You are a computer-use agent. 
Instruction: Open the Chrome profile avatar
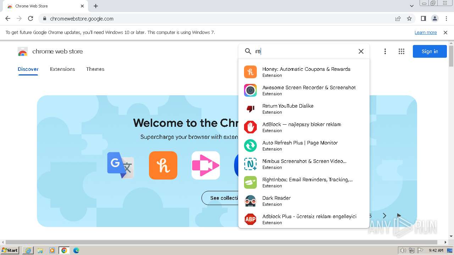[x=434, y=19]
